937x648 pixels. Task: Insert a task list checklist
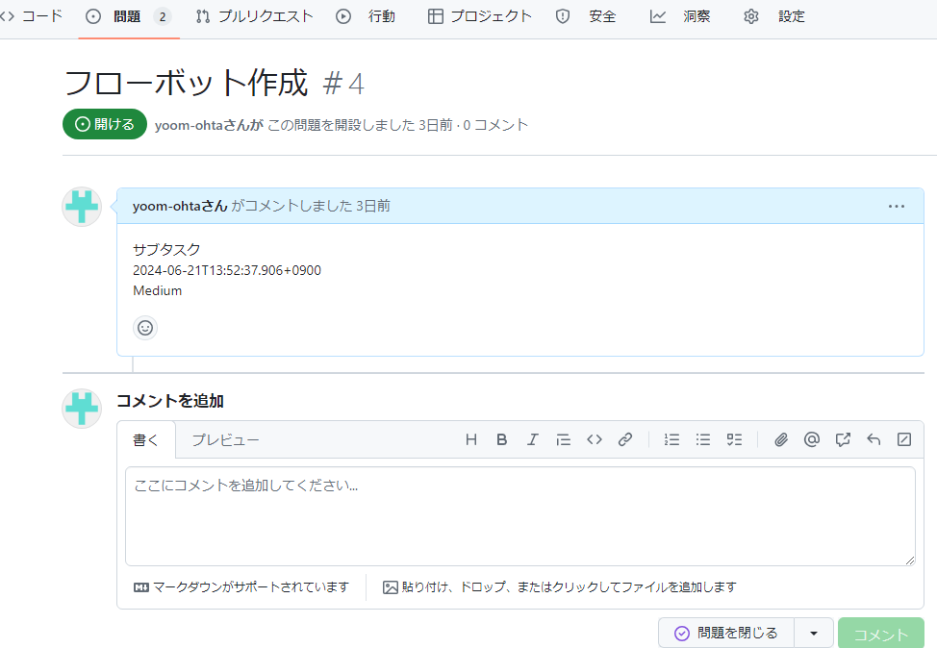[734, 439]
